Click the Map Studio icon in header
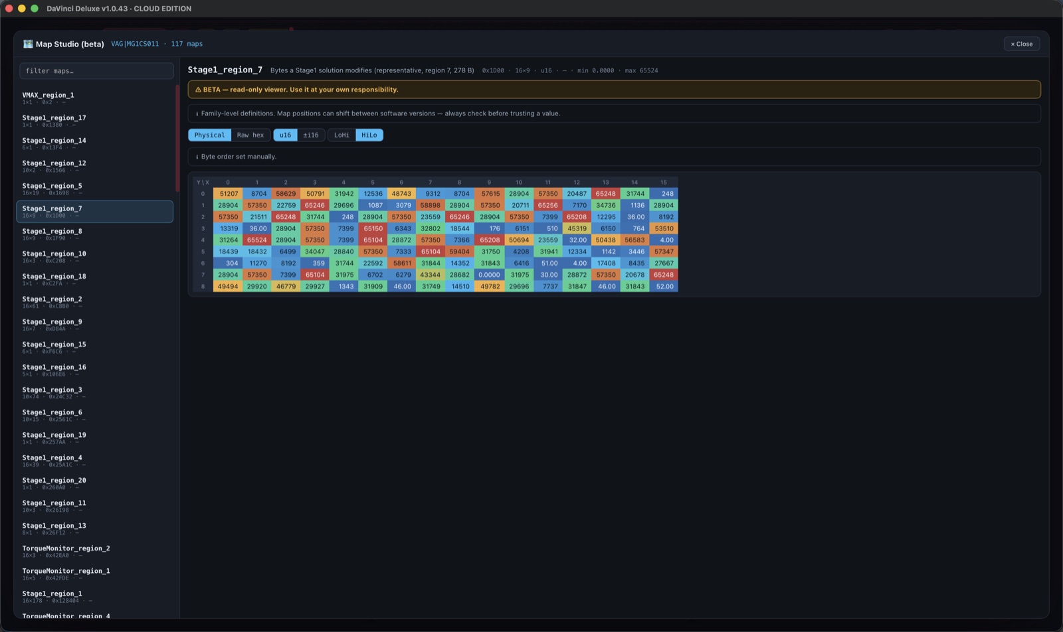 point(28,44)
